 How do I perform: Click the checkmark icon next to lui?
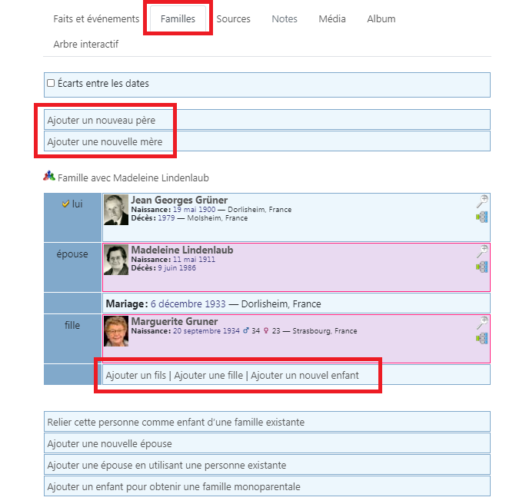tap(65, 204)
